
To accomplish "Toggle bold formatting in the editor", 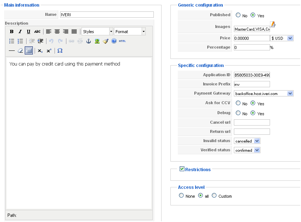I will (12, 32).
